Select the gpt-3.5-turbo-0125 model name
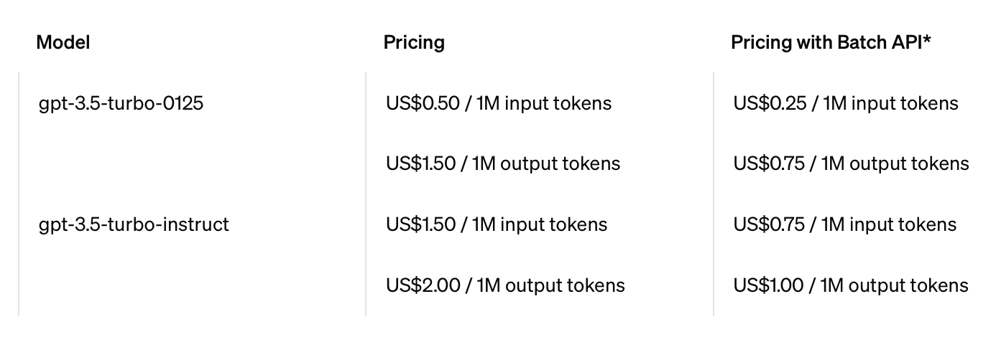996x337 pixels. click(x=121, y=103)
